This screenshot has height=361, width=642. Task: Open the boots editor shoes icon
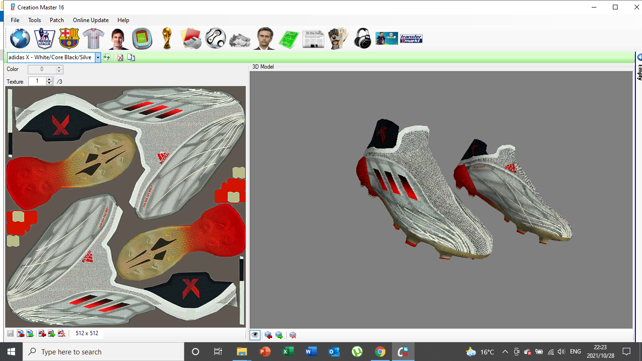point(240,39)
